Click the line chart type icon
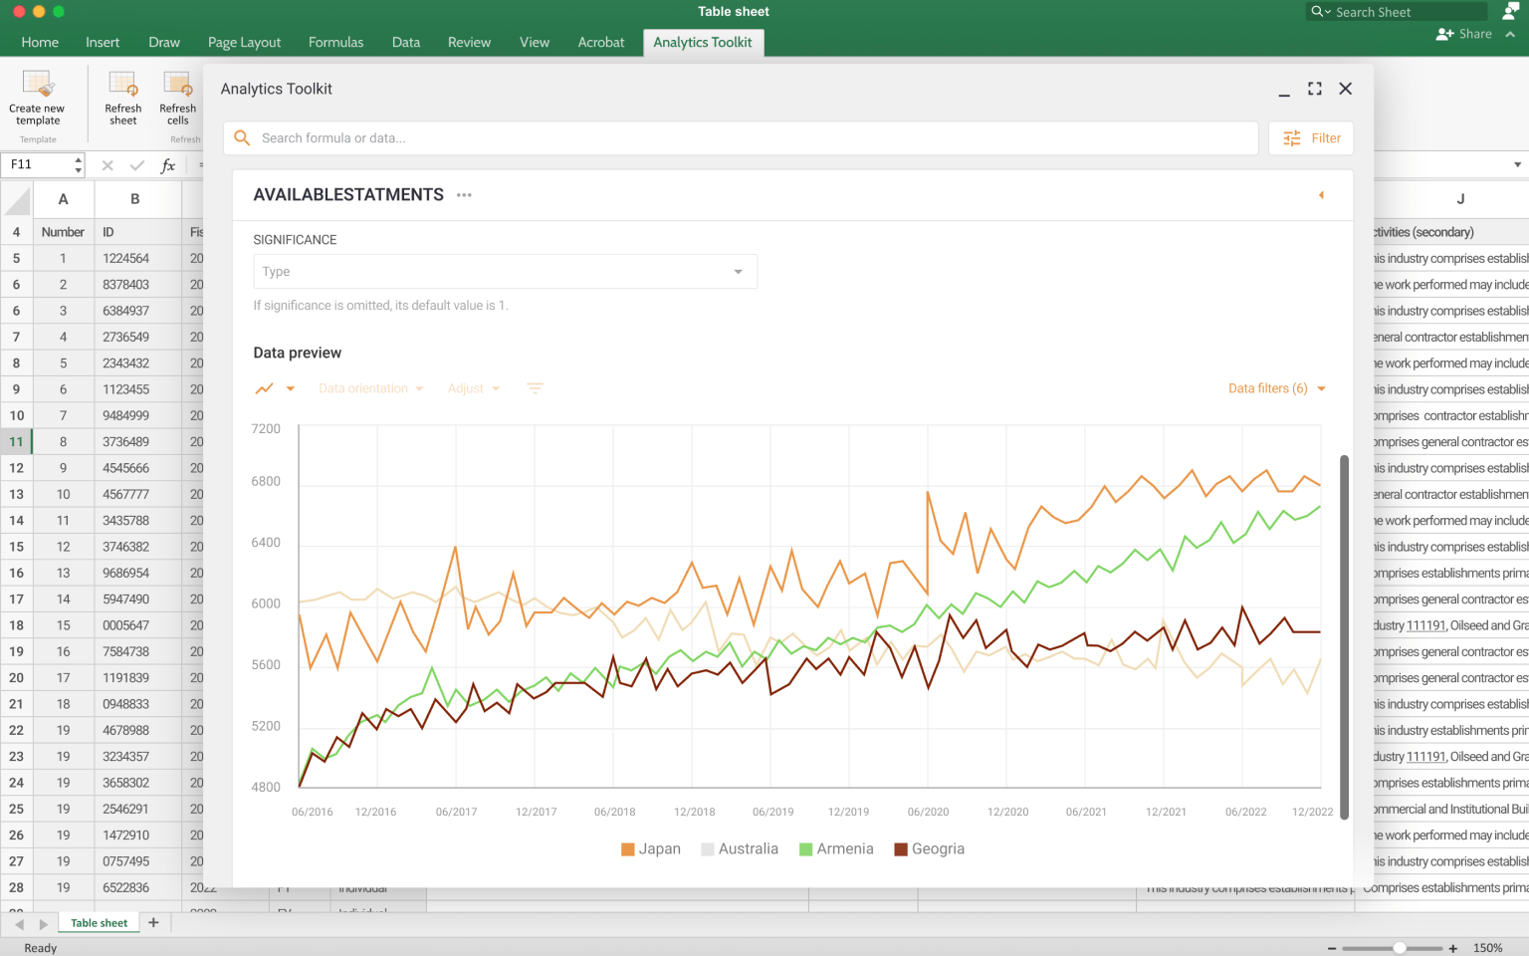This screenshot has height=956, width=1529. (x=265, y=389)
